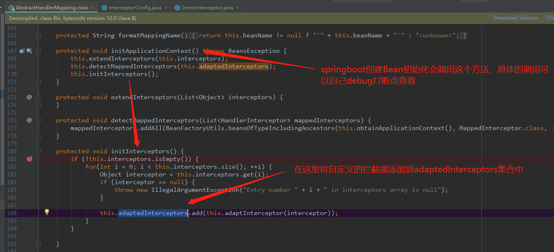Image resolution: width=554 pixels, height=252 pixels.
Task: Collapse the formatMappingName method fold region
Action: [39, 35]
